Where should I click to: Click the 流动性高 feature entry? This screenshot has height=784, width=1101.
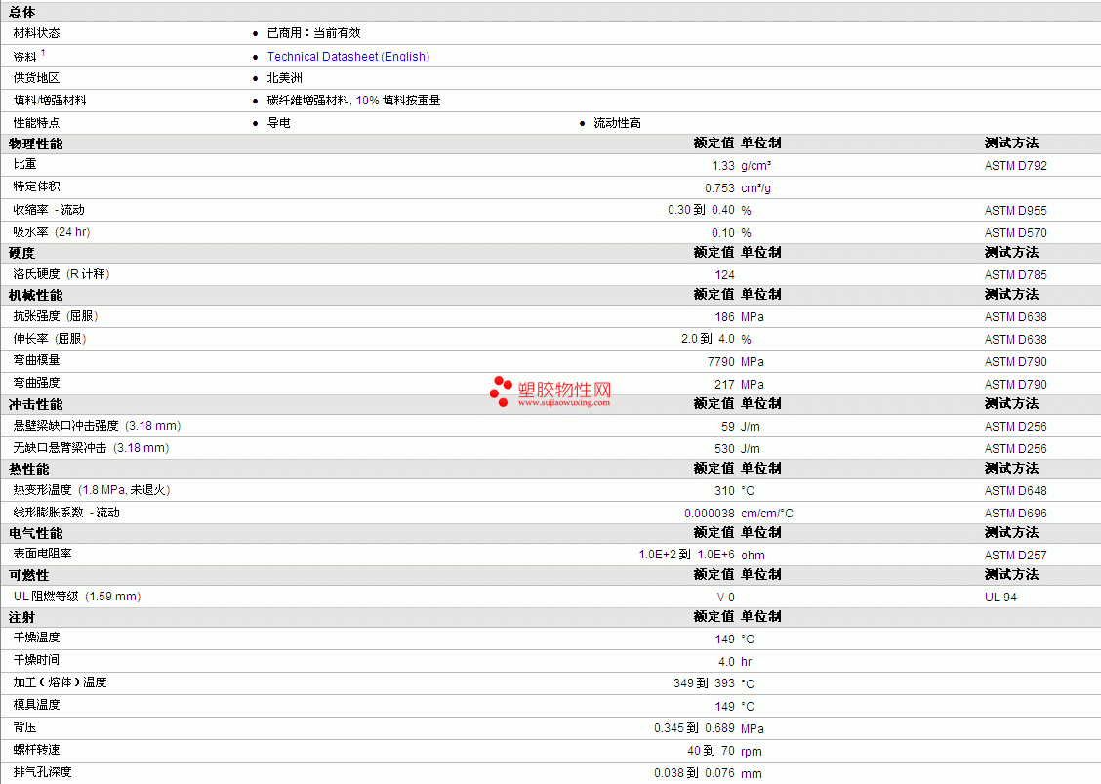click(617, 123)
